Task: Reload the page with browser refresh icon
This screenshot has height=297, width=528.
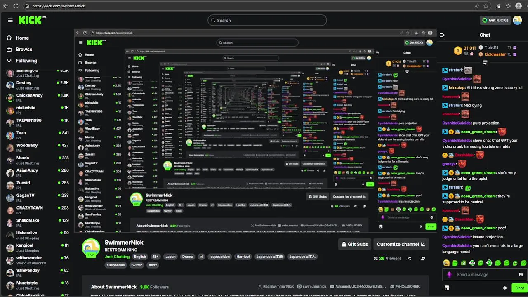Action: pyautogui.click(x=16, y=6)
